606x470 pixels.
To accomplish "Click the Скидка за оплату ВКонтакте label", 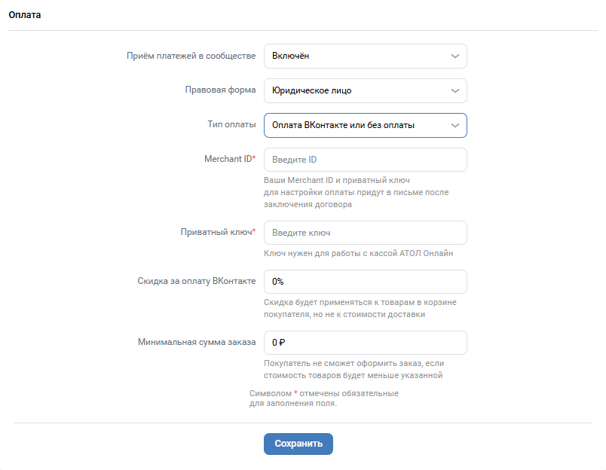I will coord(196,281).
